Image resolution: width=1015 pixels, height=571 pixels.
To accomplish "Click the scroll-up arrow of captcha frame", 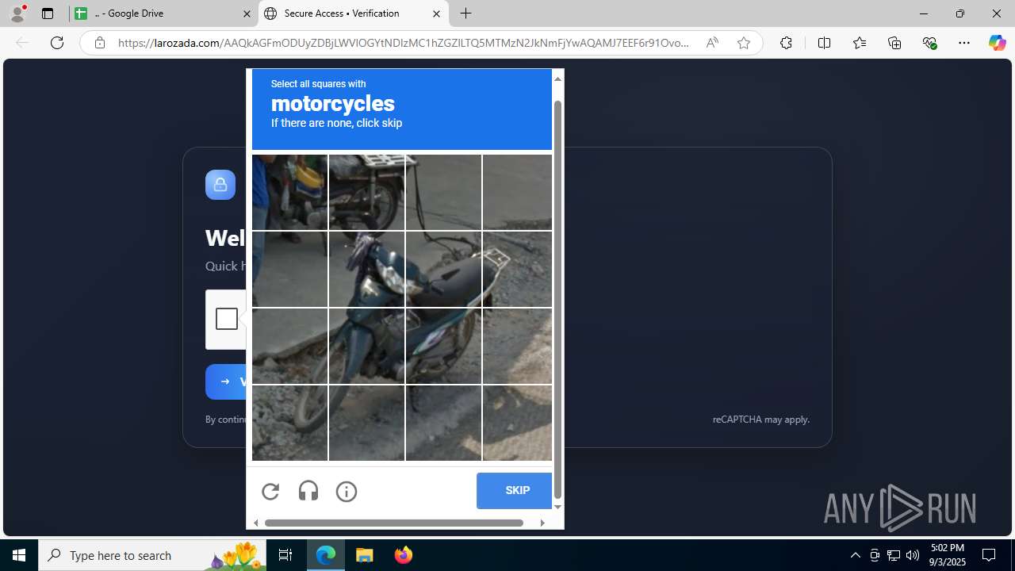I will click(557, 79).
